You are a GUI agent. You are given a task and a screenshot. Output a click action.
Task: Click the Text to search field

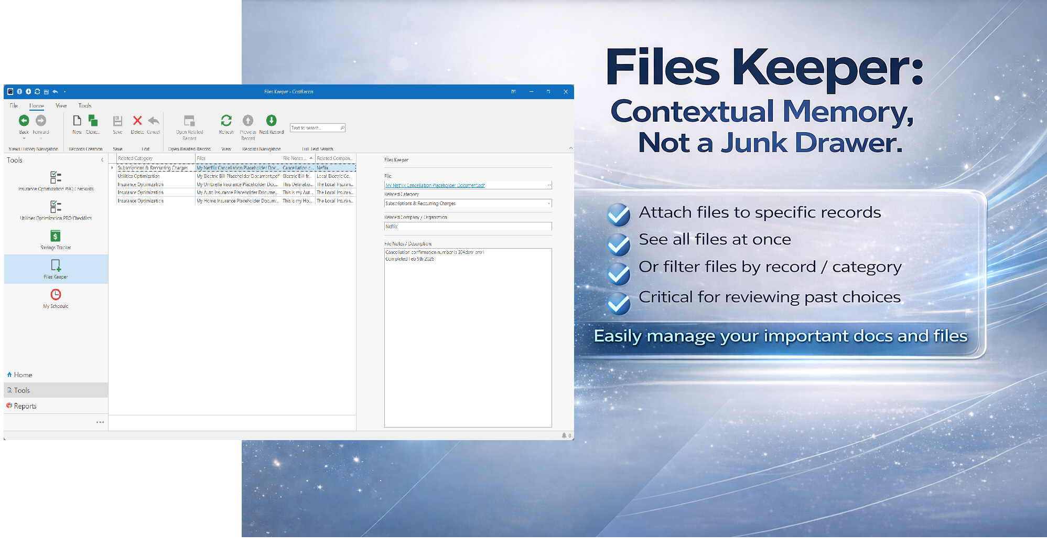click(x=315, y=128)
